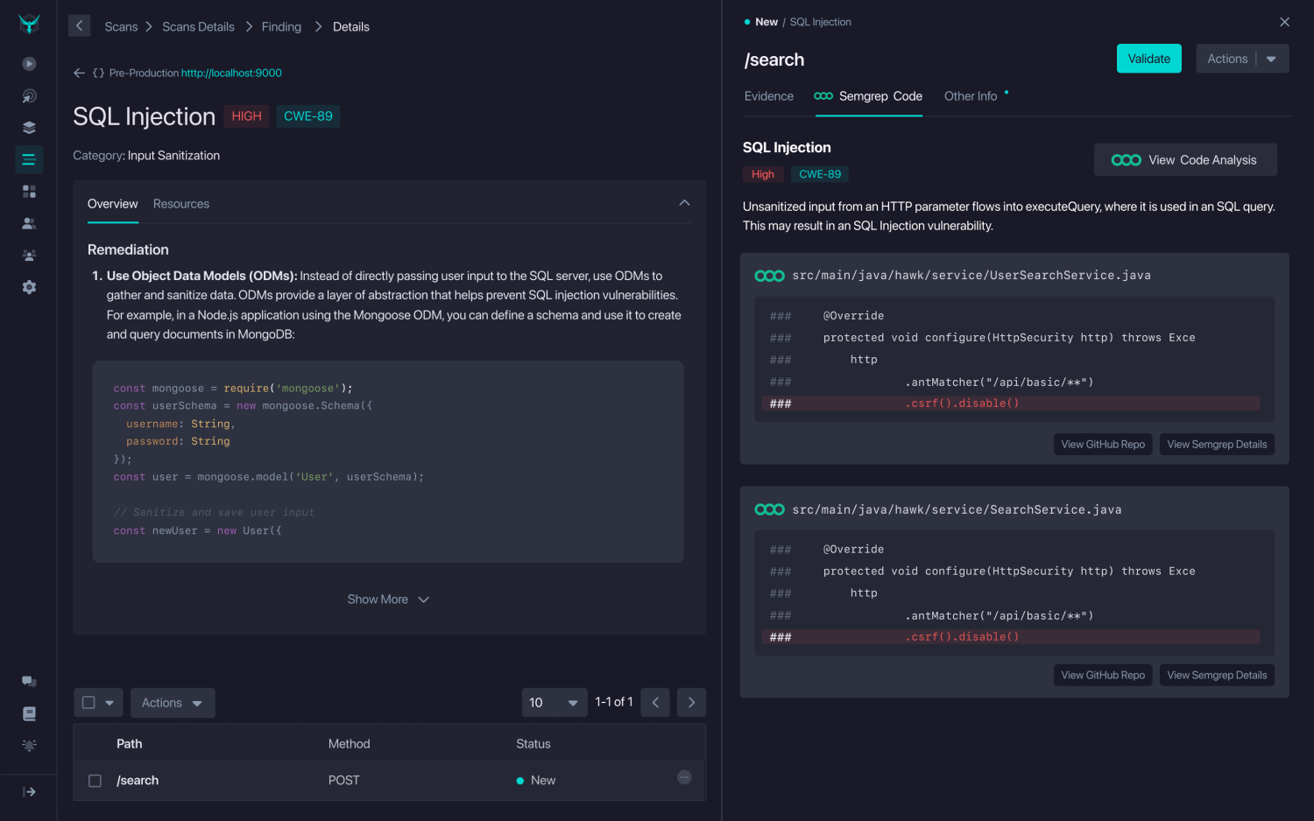This screenshot has width=1314, height=821.
Task: Check the /search row checkbox
Action: [x=95, y=781]
